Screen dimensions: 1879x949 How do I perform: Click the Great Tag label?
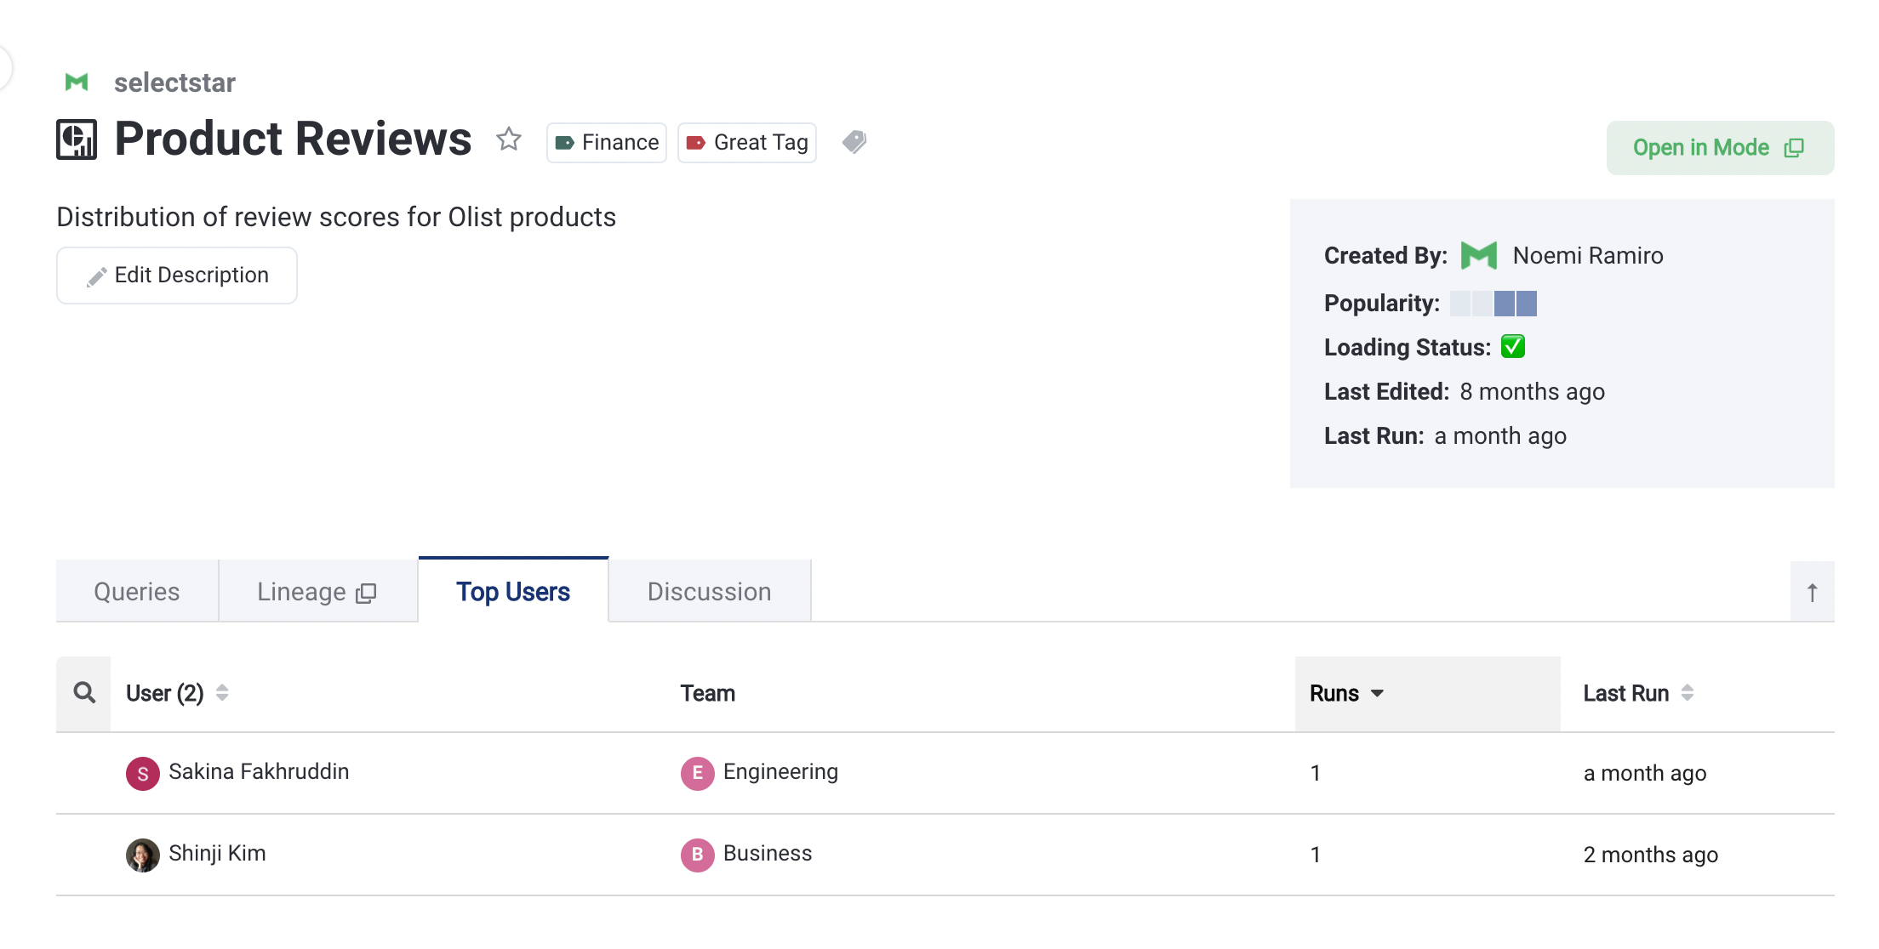point(747,143)
